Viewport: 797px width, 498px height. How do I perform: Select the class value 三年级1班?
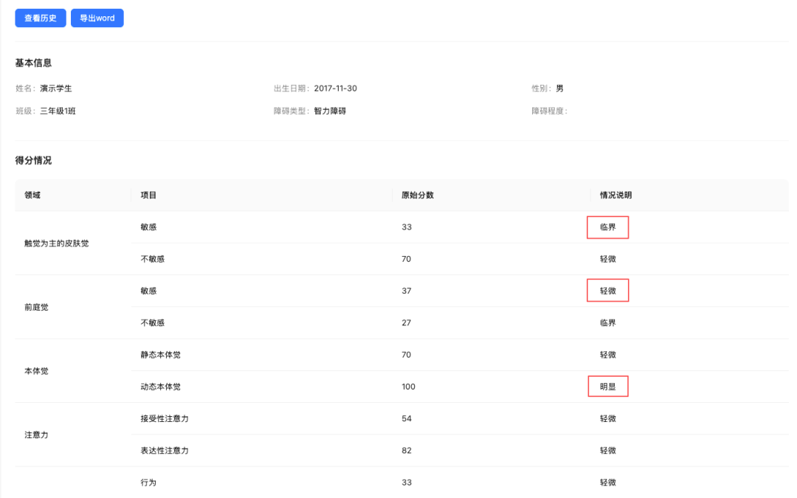coord(58,111)
